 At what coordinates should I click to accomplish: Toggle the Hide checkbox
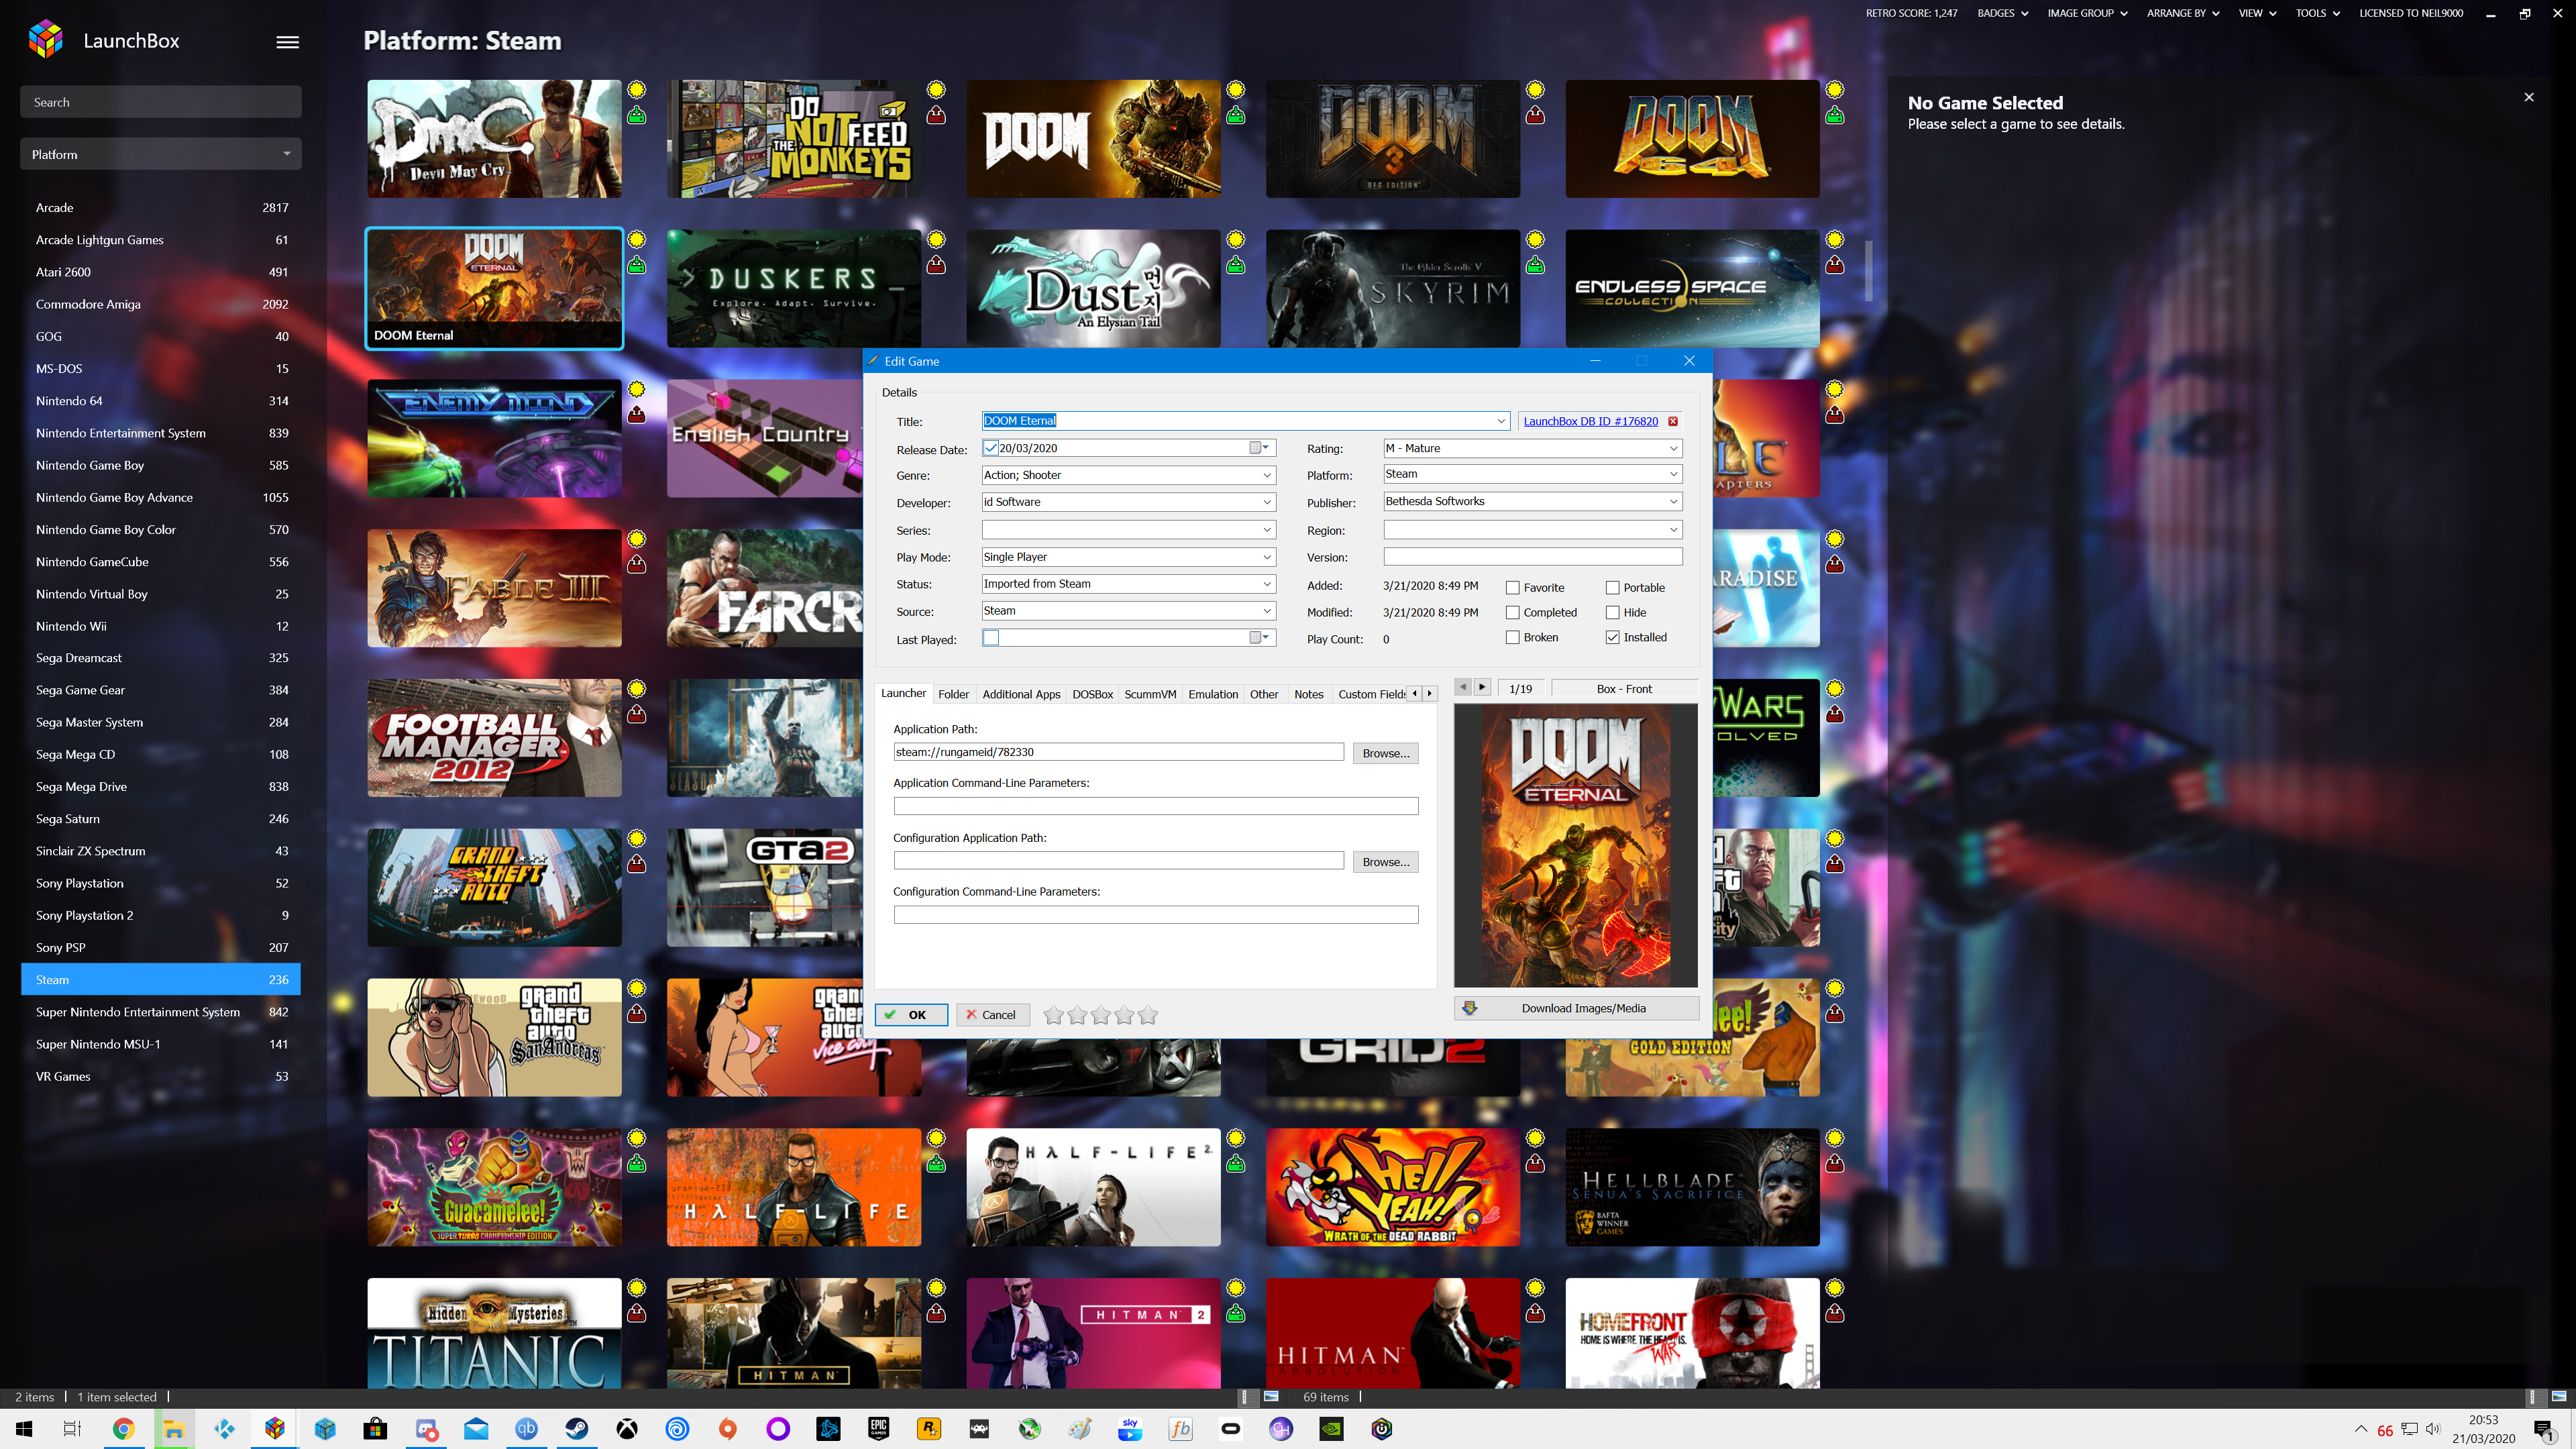[x=1613, y=613]
